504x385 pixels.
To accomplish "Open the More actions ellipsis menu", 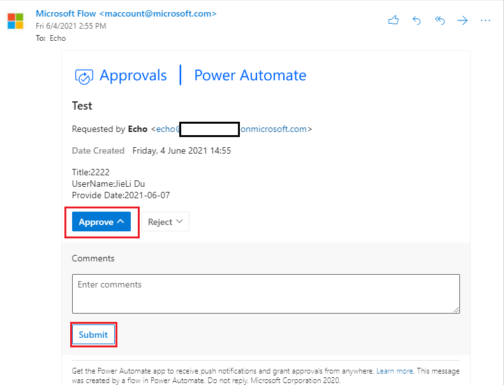I will click(x=485, y=21).
